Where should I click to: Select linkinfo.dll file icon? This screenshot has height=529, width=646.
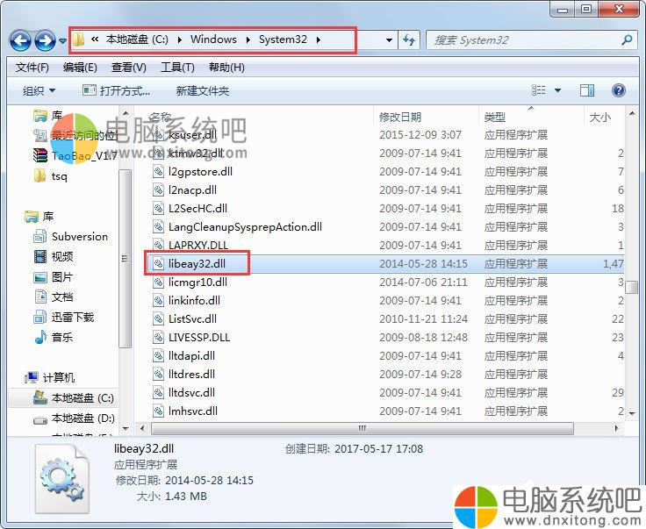pos(158,301)
